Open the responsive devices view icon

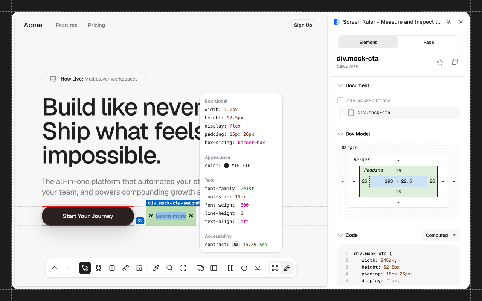[200, 268]
